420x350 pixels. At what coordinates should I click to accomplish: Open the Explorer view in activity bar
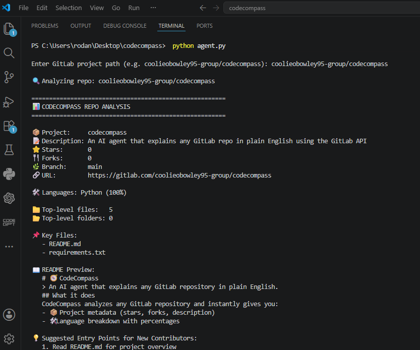coord(10,29)
